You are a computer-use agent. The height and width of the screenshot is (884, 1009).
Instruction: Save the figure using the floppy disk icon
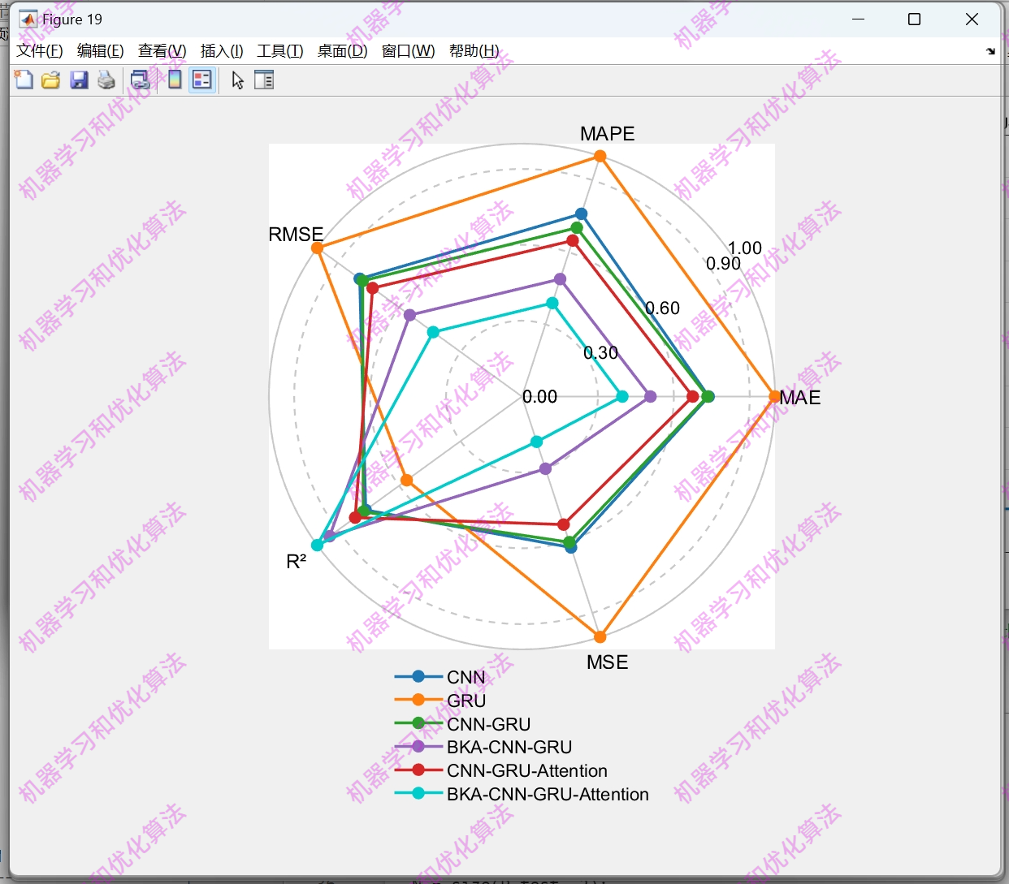[79, 80]
